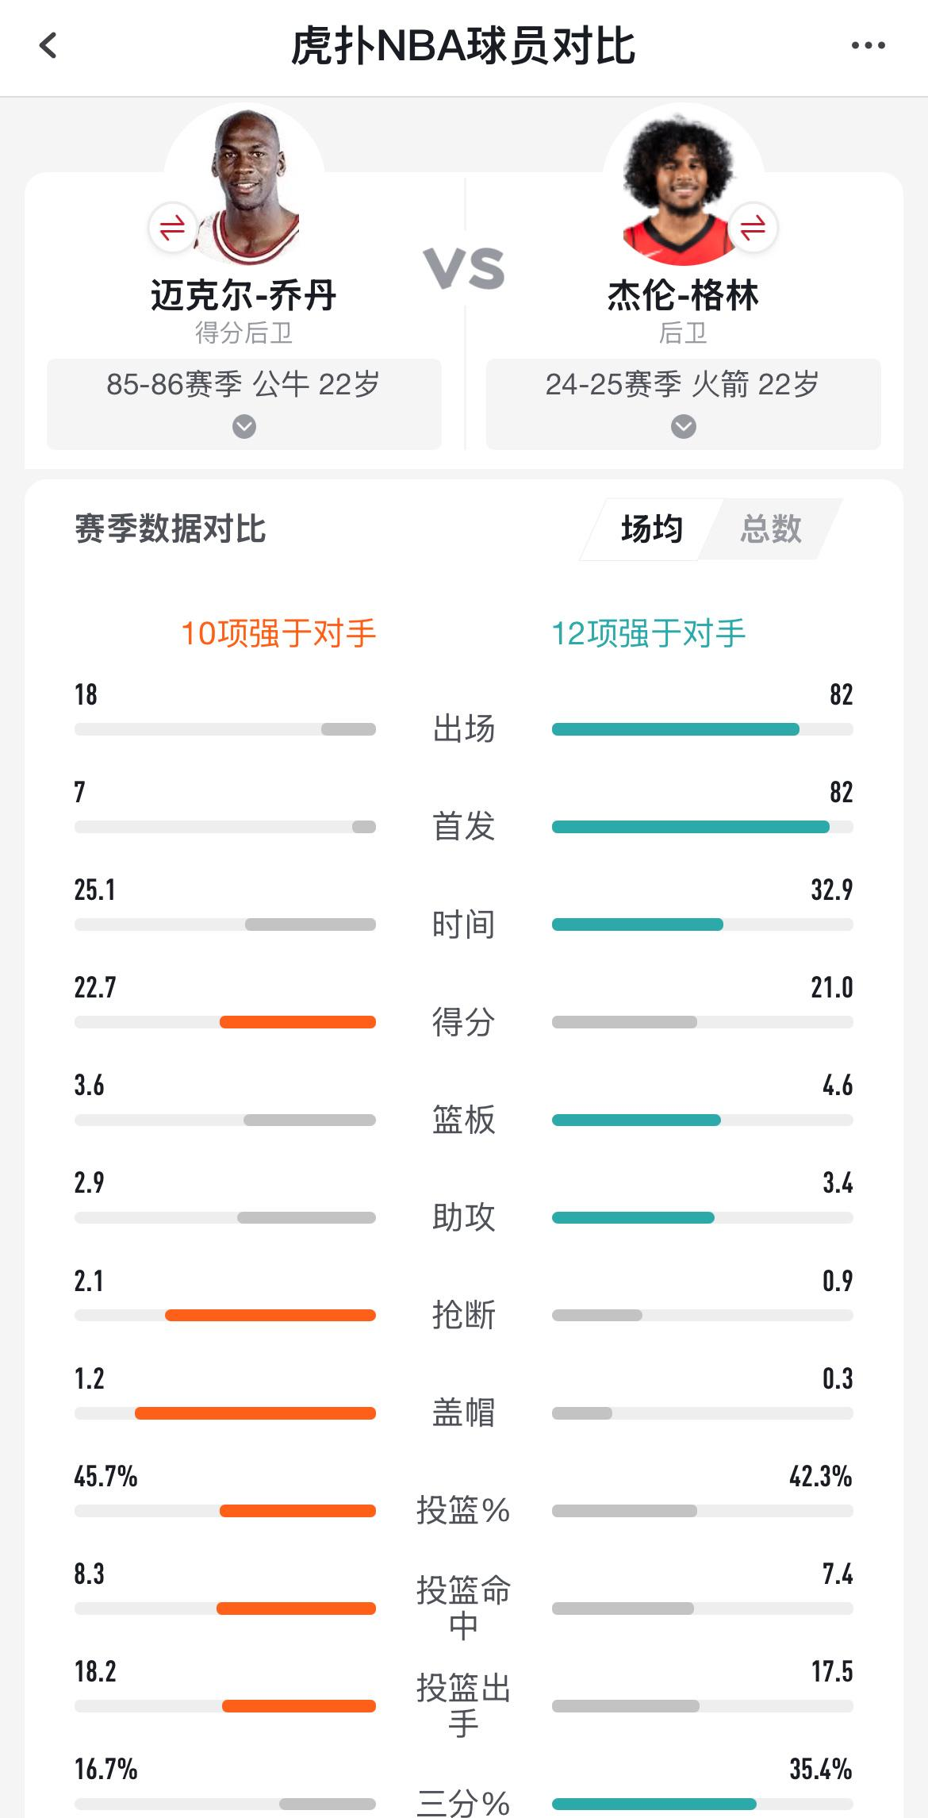928x1818 pixels.
Task: Tap the 12项强于对手 label
Action: tap(649, 633)
